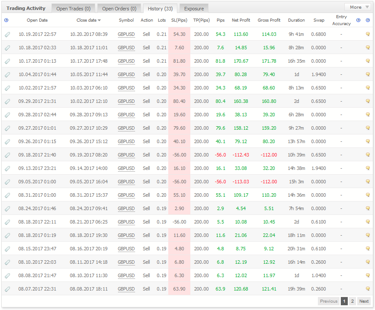The image size is (375, 310).
Task: Open attachment icon for 09.29.2017 21:31 trade
Action: (7, 101)
